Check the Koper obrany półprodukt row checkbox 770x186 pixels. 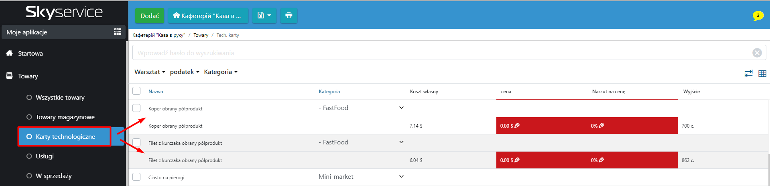(136, 108)
